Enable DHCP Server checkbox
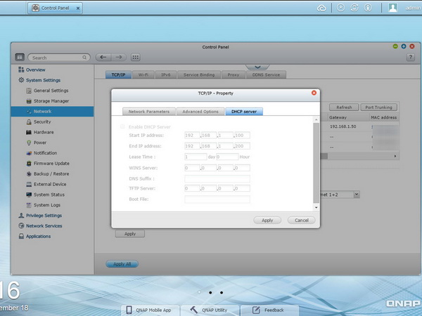This screenshot has width=422, height=316. (x=123, y=126)
